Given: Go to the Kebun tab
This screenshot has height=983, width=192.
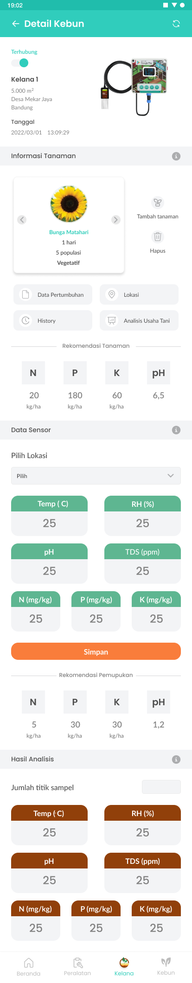Looking at the screenshot, I should 166,967.
